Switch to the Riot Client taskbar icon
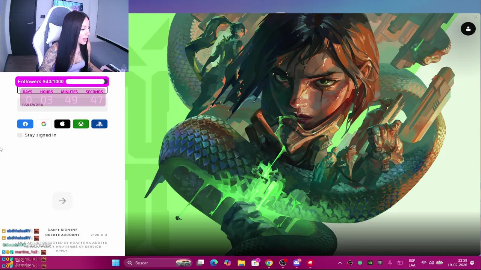Viewport: 481px width, 270px height. pos(310,263)
